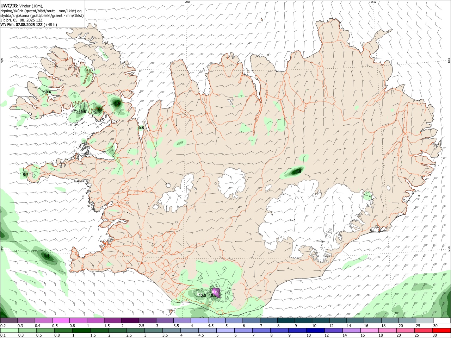Click the white "0.6" label on purple patch
Image resolution: width=451 pixels, height=338 pixels.
pos(215,292)
